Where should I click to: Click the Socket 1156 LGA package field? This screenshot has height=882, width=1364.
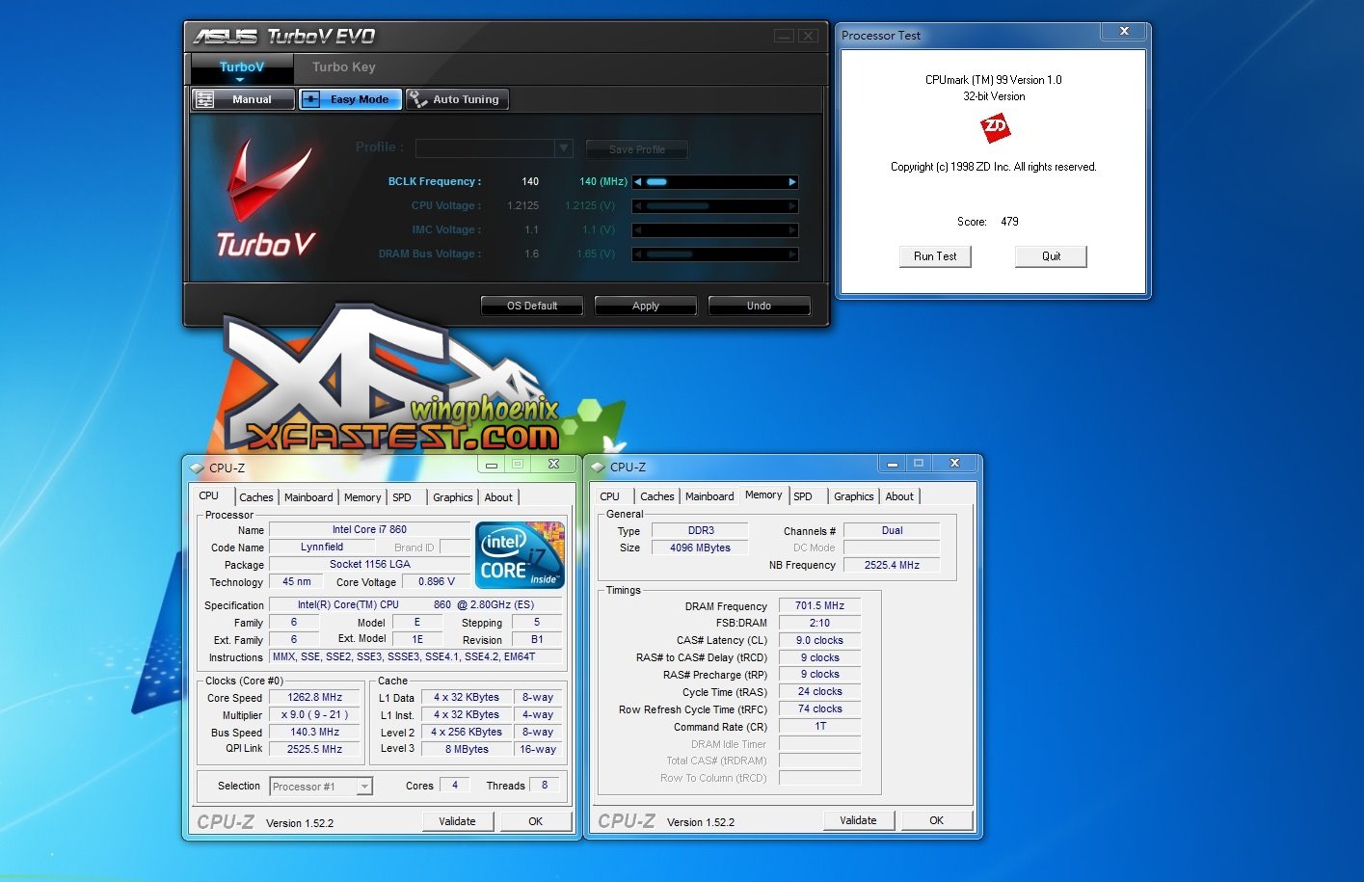point(369,564)
